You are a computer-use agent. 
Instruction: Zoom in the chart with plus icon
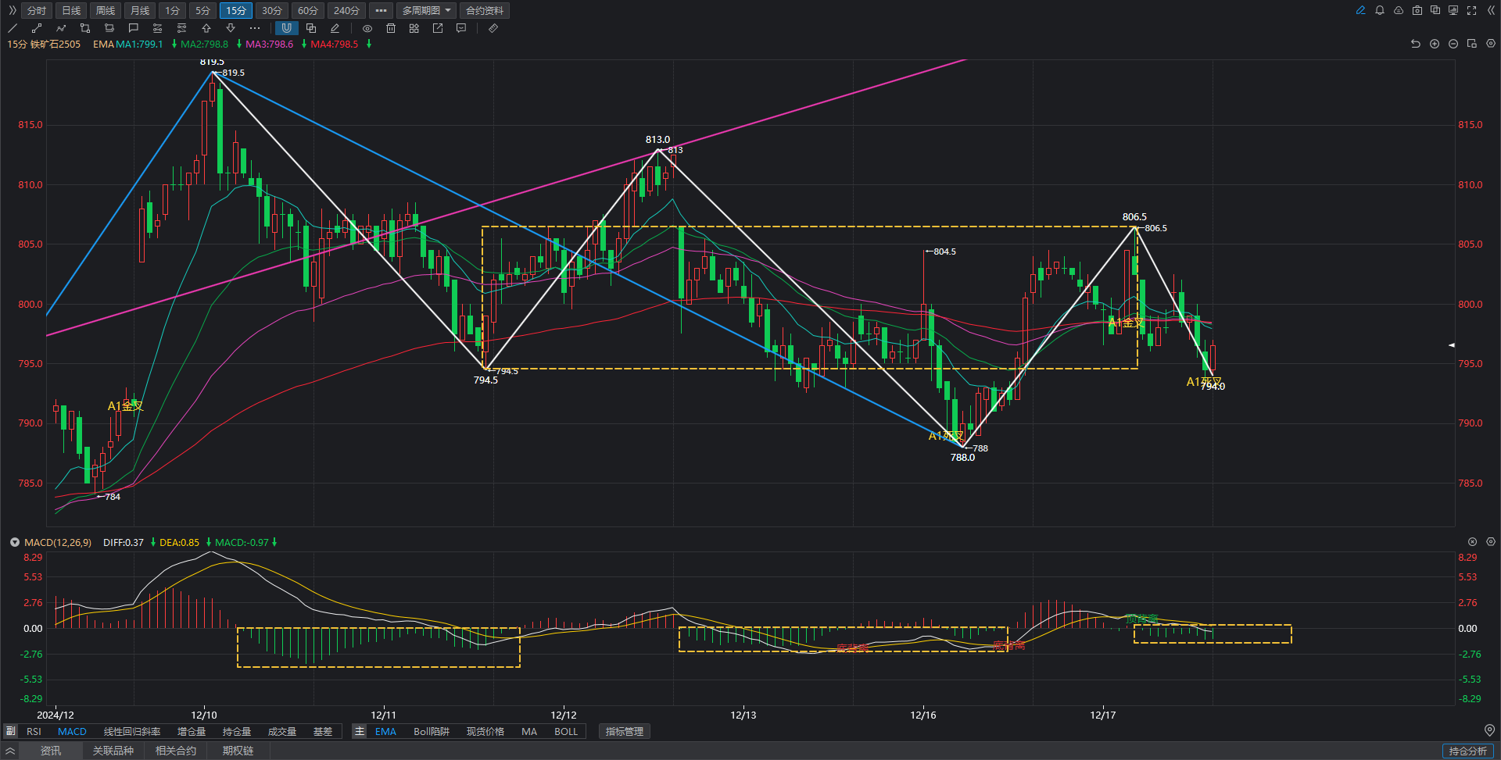click(1435, 44)
